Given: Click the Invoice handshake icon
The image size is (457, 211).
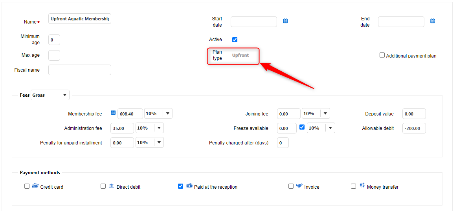Looking at the screenshot, I should point(299,186).
